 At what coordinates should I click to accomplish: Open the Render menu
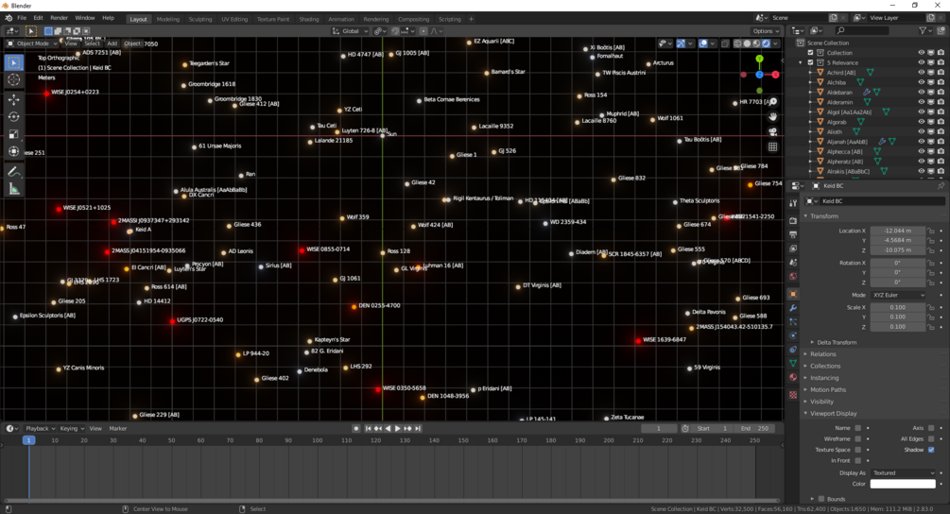point(59,18)
